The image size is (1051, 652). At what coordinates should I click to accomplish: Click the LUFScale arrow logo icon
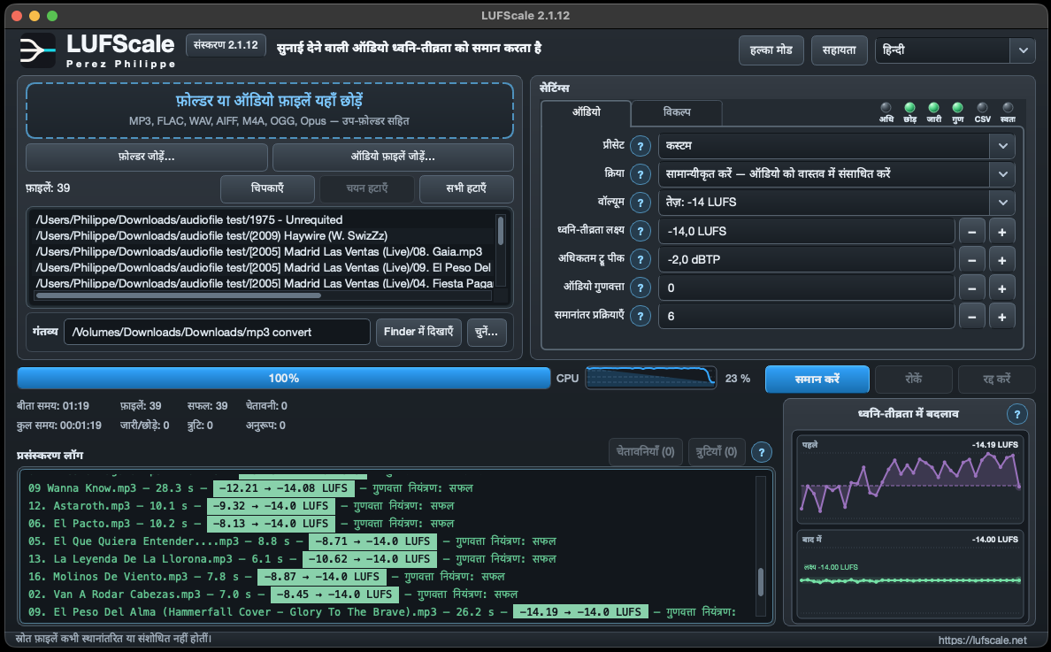37,50
